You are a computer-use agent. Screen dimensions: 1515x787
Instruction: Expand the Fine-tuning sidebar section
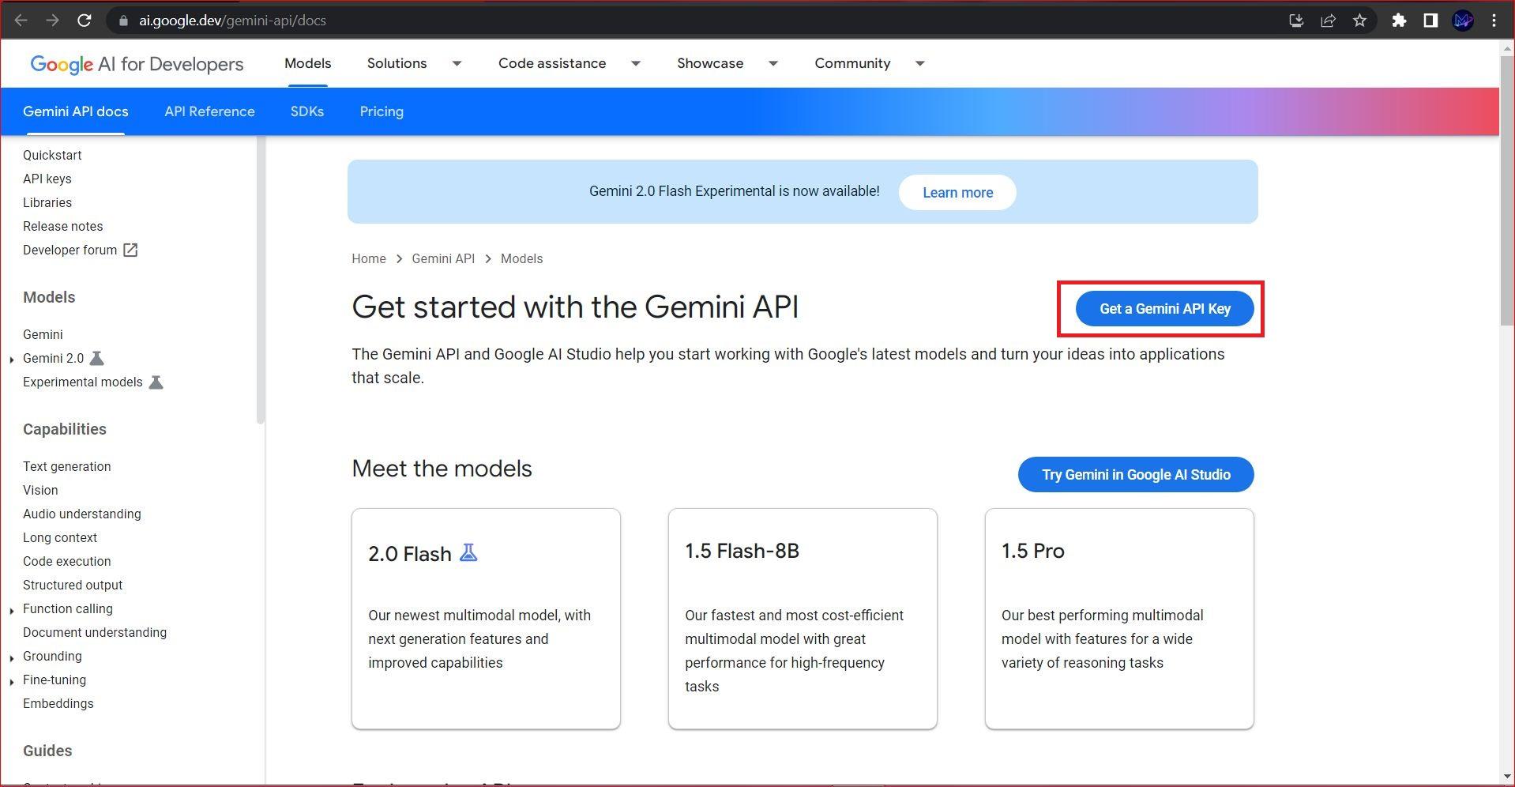pos(12,681)
